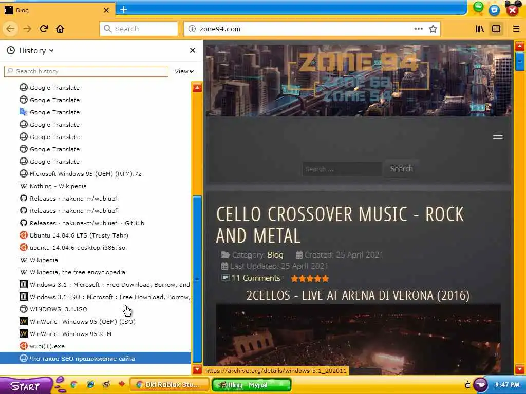Close the Blog tab

[106, 10]
